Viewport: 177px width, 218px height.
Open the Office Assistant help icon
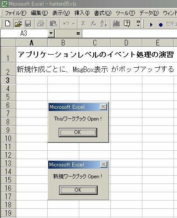[127, 24]
